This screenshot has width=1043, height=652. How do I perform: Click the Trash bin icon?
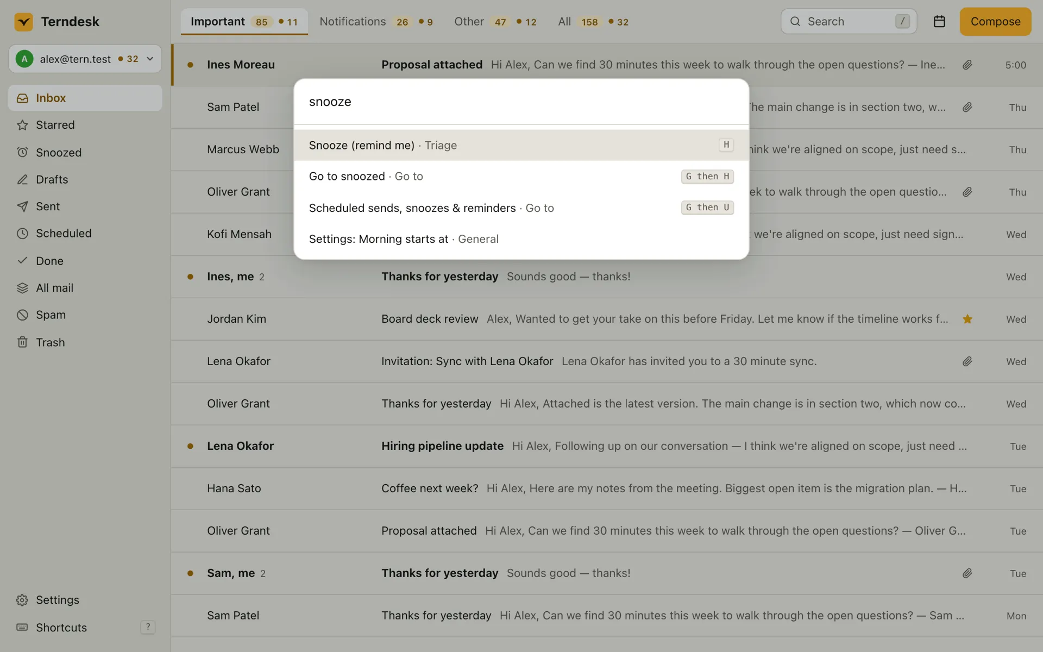pos(22,342)
